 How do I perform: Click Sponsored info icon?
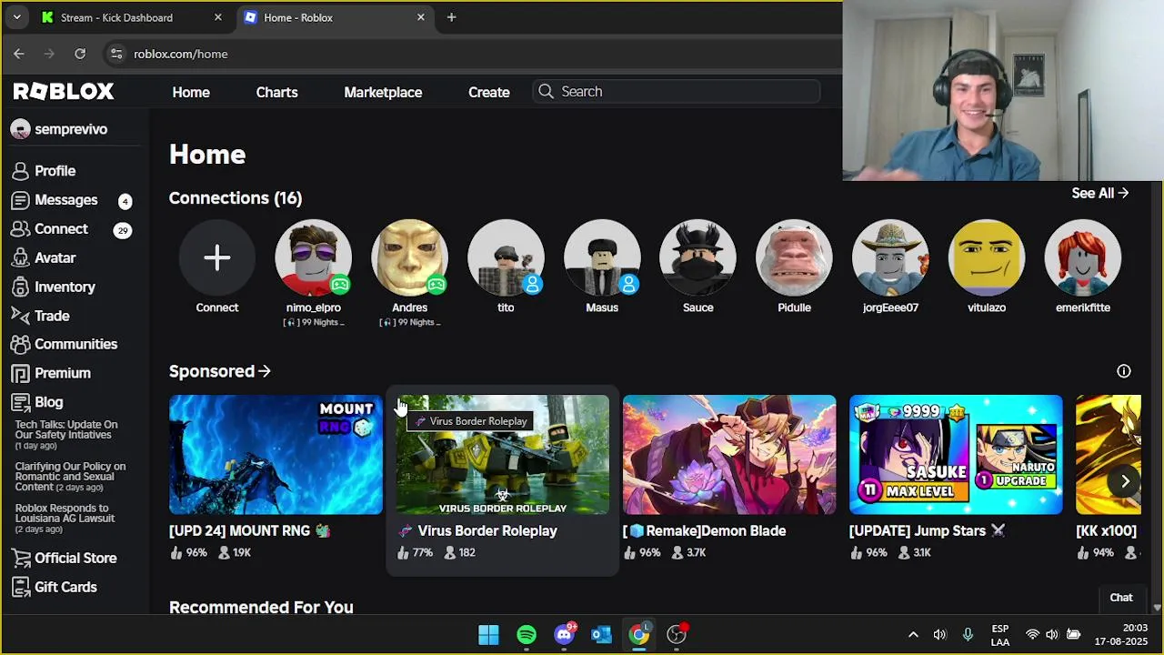tap(1124, 371)
